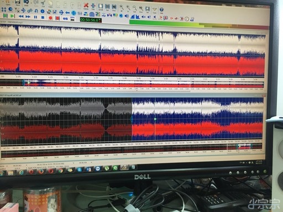Click the yellow triangle Cues button
Image resolution: width=283 pixels, height=212 pixels.
click(x=154, y=9)
